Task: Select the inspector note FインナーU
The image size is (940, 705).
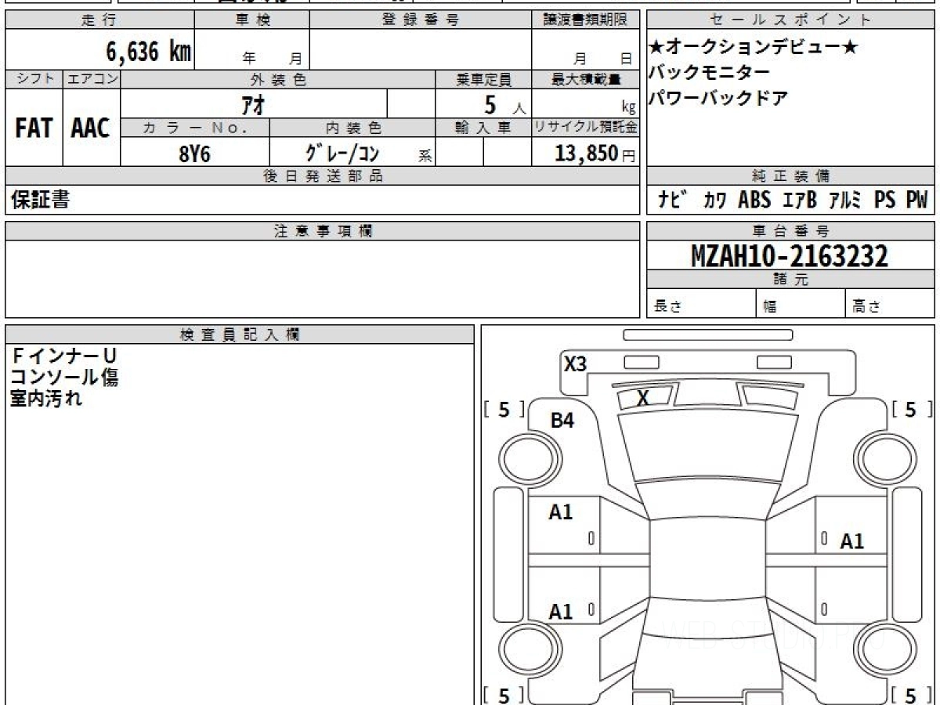Action: point(63,356)
